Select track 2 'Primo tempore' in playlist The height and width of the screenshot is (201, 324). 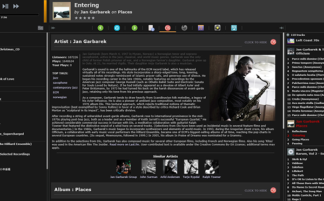(x=305, y=63)
